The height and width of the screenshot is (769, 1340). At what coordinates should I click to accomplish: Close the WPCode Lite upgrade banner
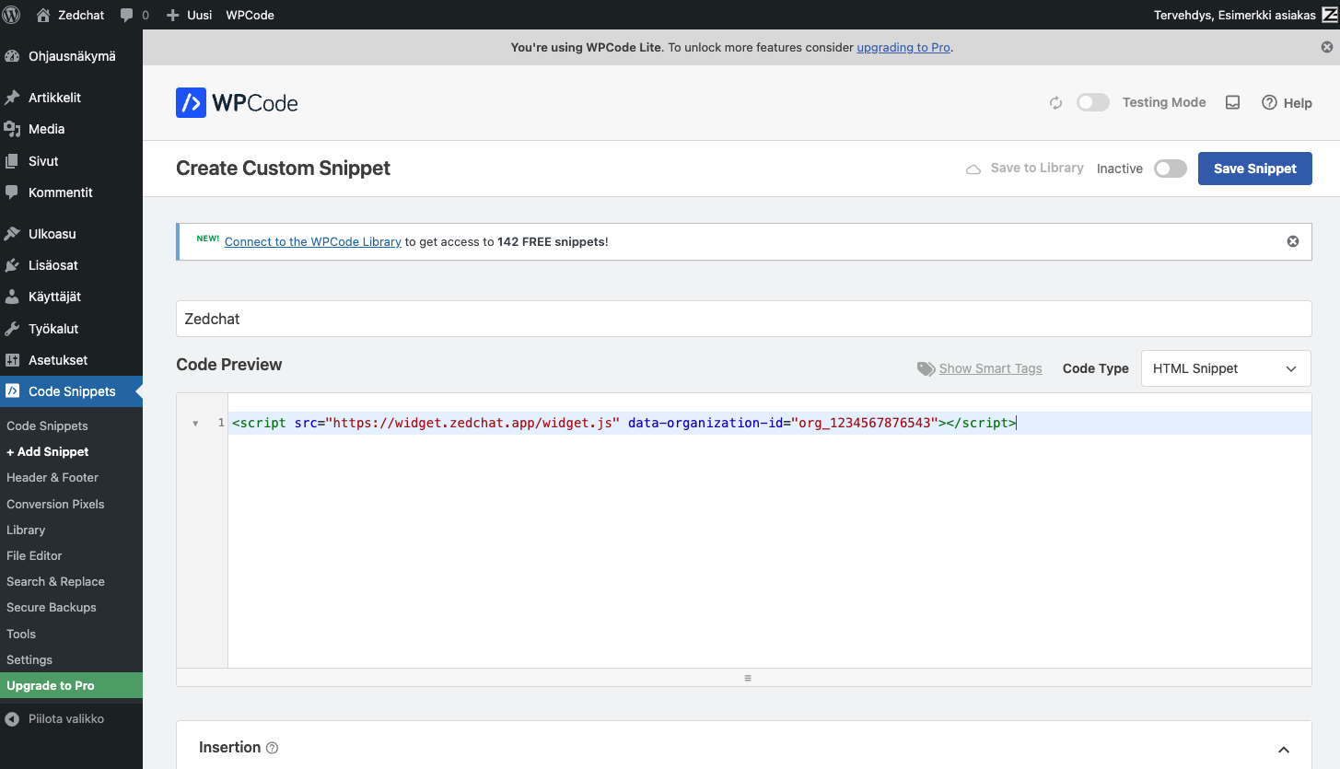[x=1327, y=47]
